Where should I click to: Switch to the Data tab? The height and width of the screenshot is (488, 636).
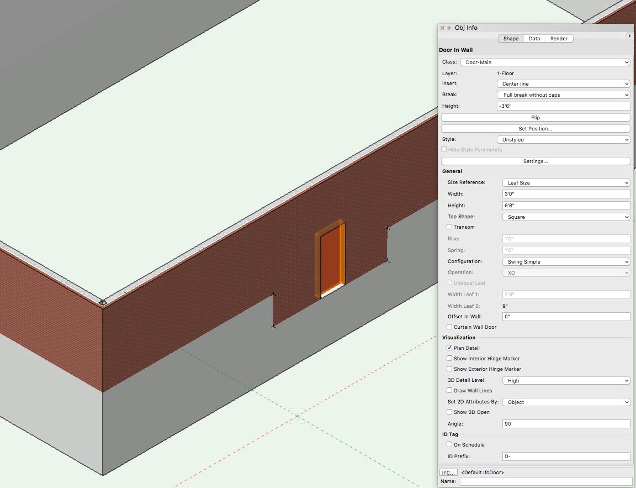coord(534,39)
